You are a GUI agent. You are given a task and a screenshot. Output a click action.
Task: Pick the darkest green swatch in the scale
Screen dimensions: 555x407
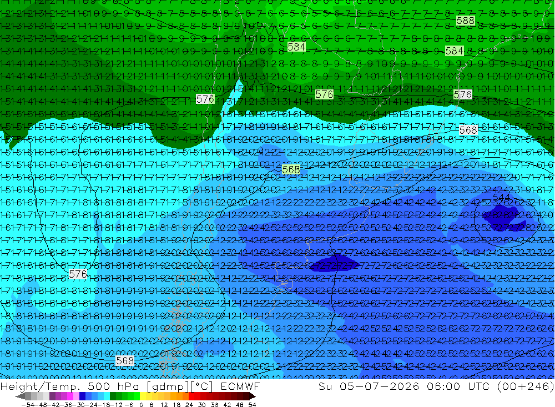(113, 396)
